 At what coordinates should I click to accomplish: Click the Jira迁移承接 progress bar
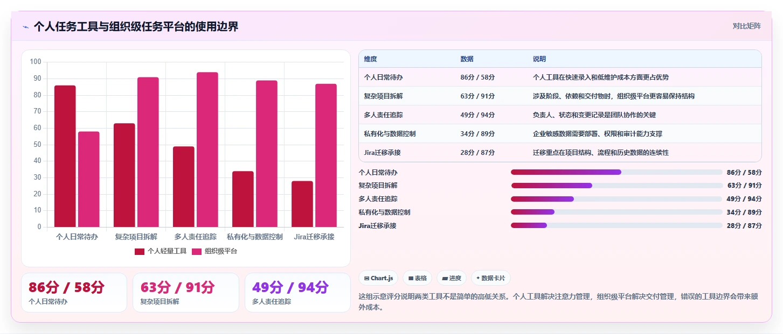616,225
